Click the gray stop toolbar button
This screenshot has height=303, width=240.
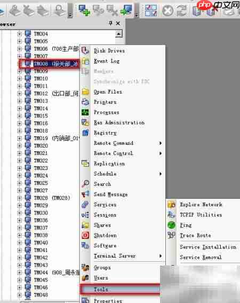(x=167, y=11)
